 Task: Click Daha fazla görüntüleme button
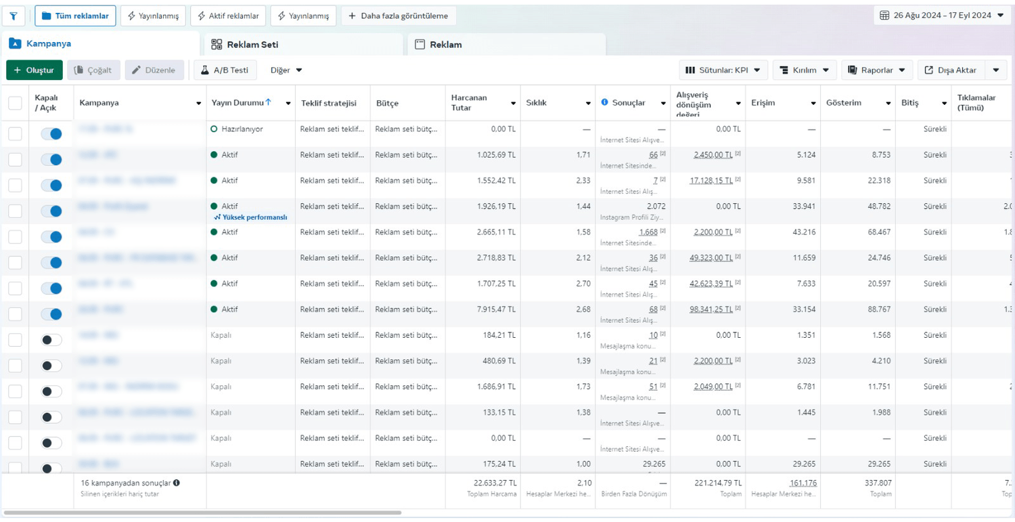(x=398, y=16)
